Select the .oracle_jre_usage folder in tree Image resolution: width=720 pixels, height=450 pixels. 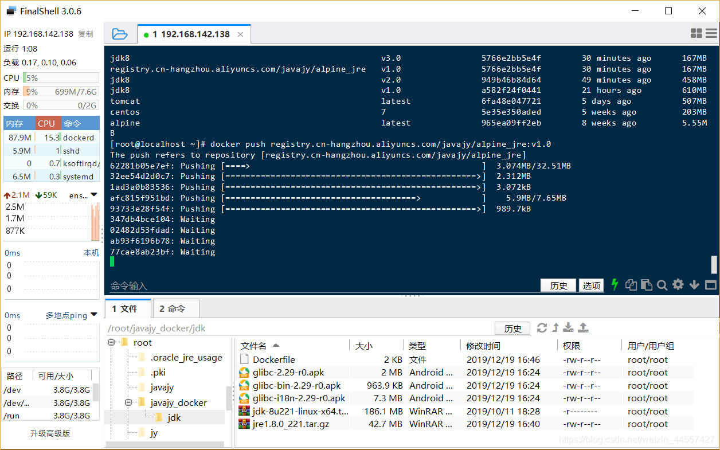pyautogui.click(x=180, y=358)
